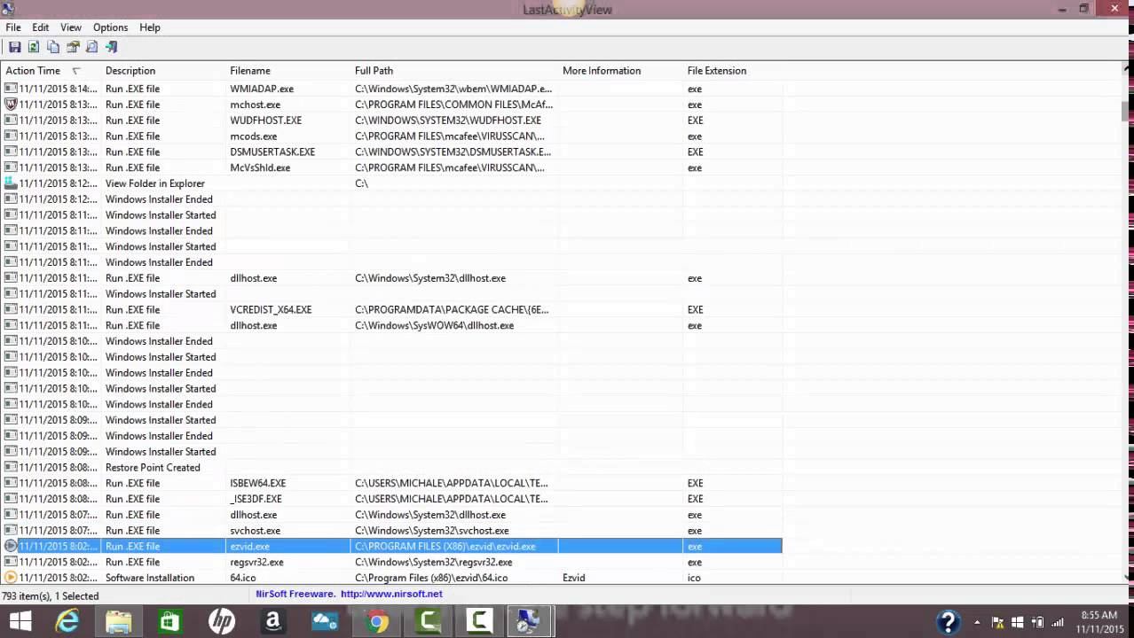The image size is (1134, 638).
Task: Sort by More Information column header
Action: coord(621,71)
